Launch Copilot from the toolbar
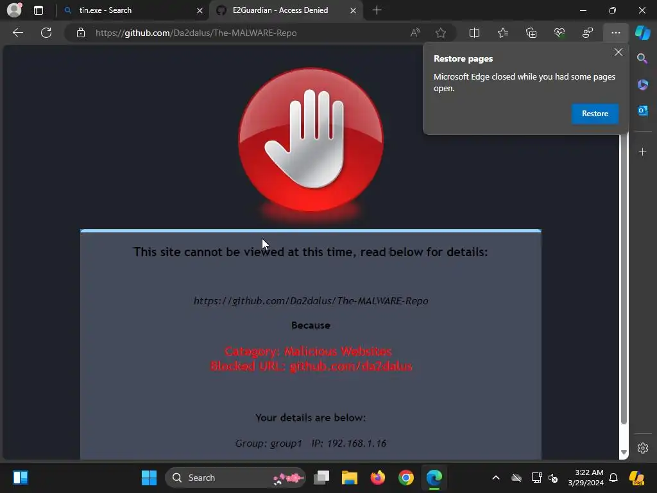Screen dimensions: 657x493 642,33
